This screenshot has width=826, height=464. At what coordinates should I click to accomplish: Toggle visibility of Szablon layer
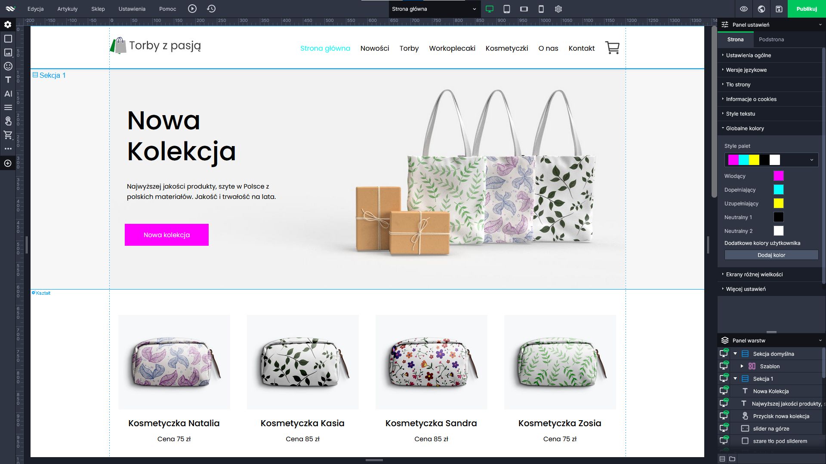click(724, 366)
